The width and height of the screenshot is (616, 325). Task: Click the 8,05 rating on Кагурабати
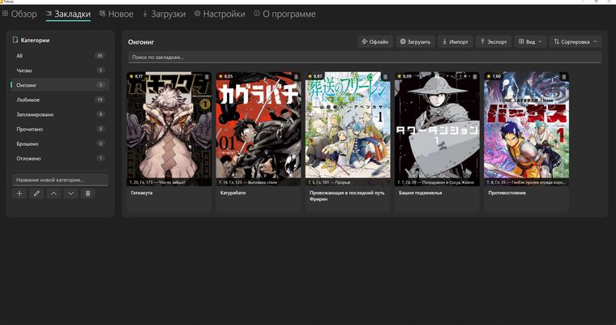click(226, 76)
